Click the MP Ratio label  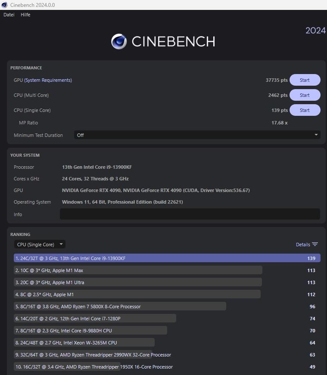(28, 123)
